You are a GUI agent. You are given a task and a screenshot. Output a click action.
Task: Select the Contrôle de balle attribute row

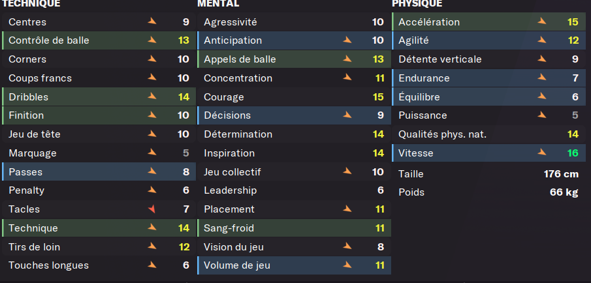click(x=99, y=40)
